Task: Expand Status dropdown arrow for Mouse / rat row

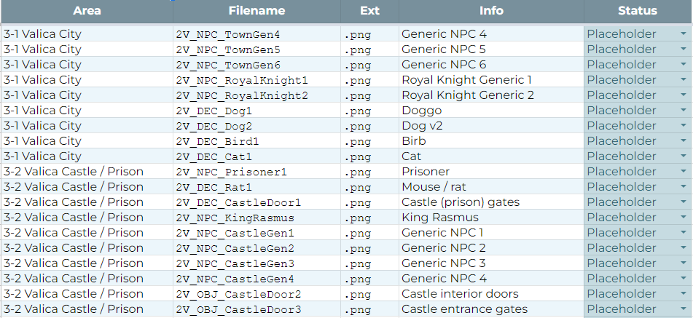Action: pyautogui.click(x=683, y=187)
